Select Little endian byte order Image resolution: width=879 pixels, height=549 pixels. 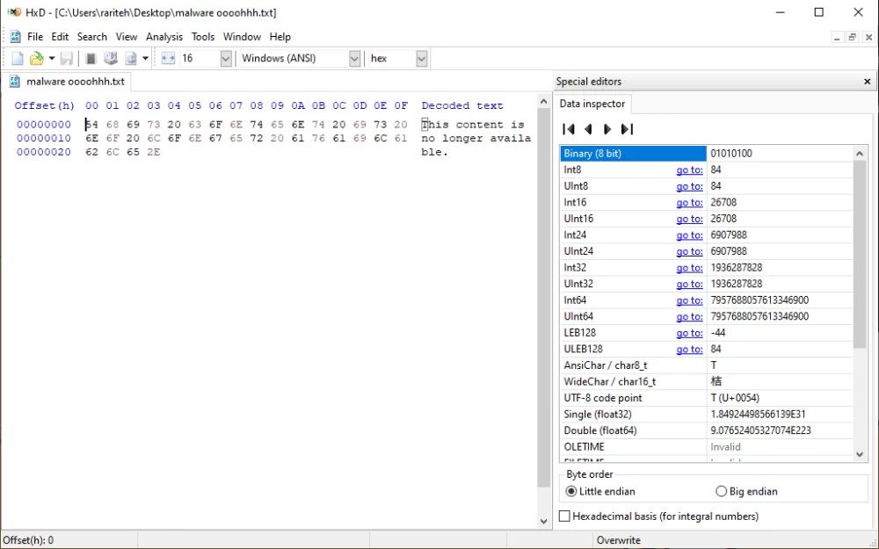click(600, 491)
